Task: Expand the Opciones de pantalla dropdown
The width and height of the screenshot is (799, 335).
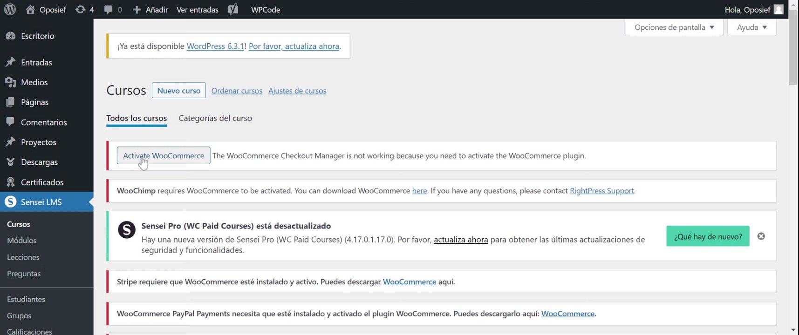Action: (674, 27)
